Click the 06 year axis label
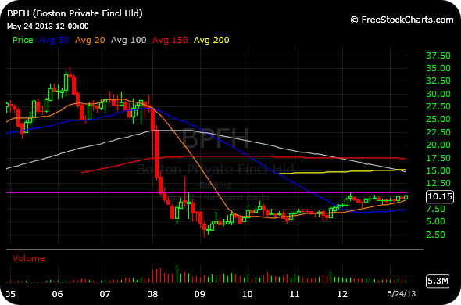This screenshot has width=461, height=305. tap(57, 294)
